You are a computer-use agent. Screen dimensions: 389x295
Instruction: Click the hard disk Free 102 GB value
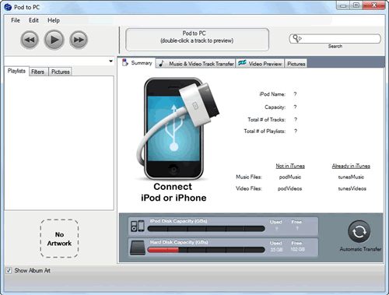pos(298,250)
